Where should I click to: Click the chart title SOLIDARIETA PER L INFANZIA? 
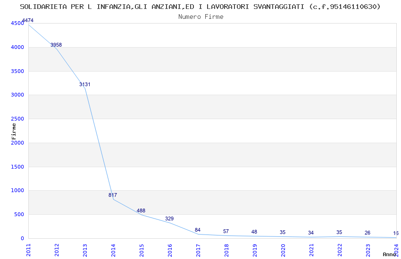pyautogui.click(x=200, y=7)
